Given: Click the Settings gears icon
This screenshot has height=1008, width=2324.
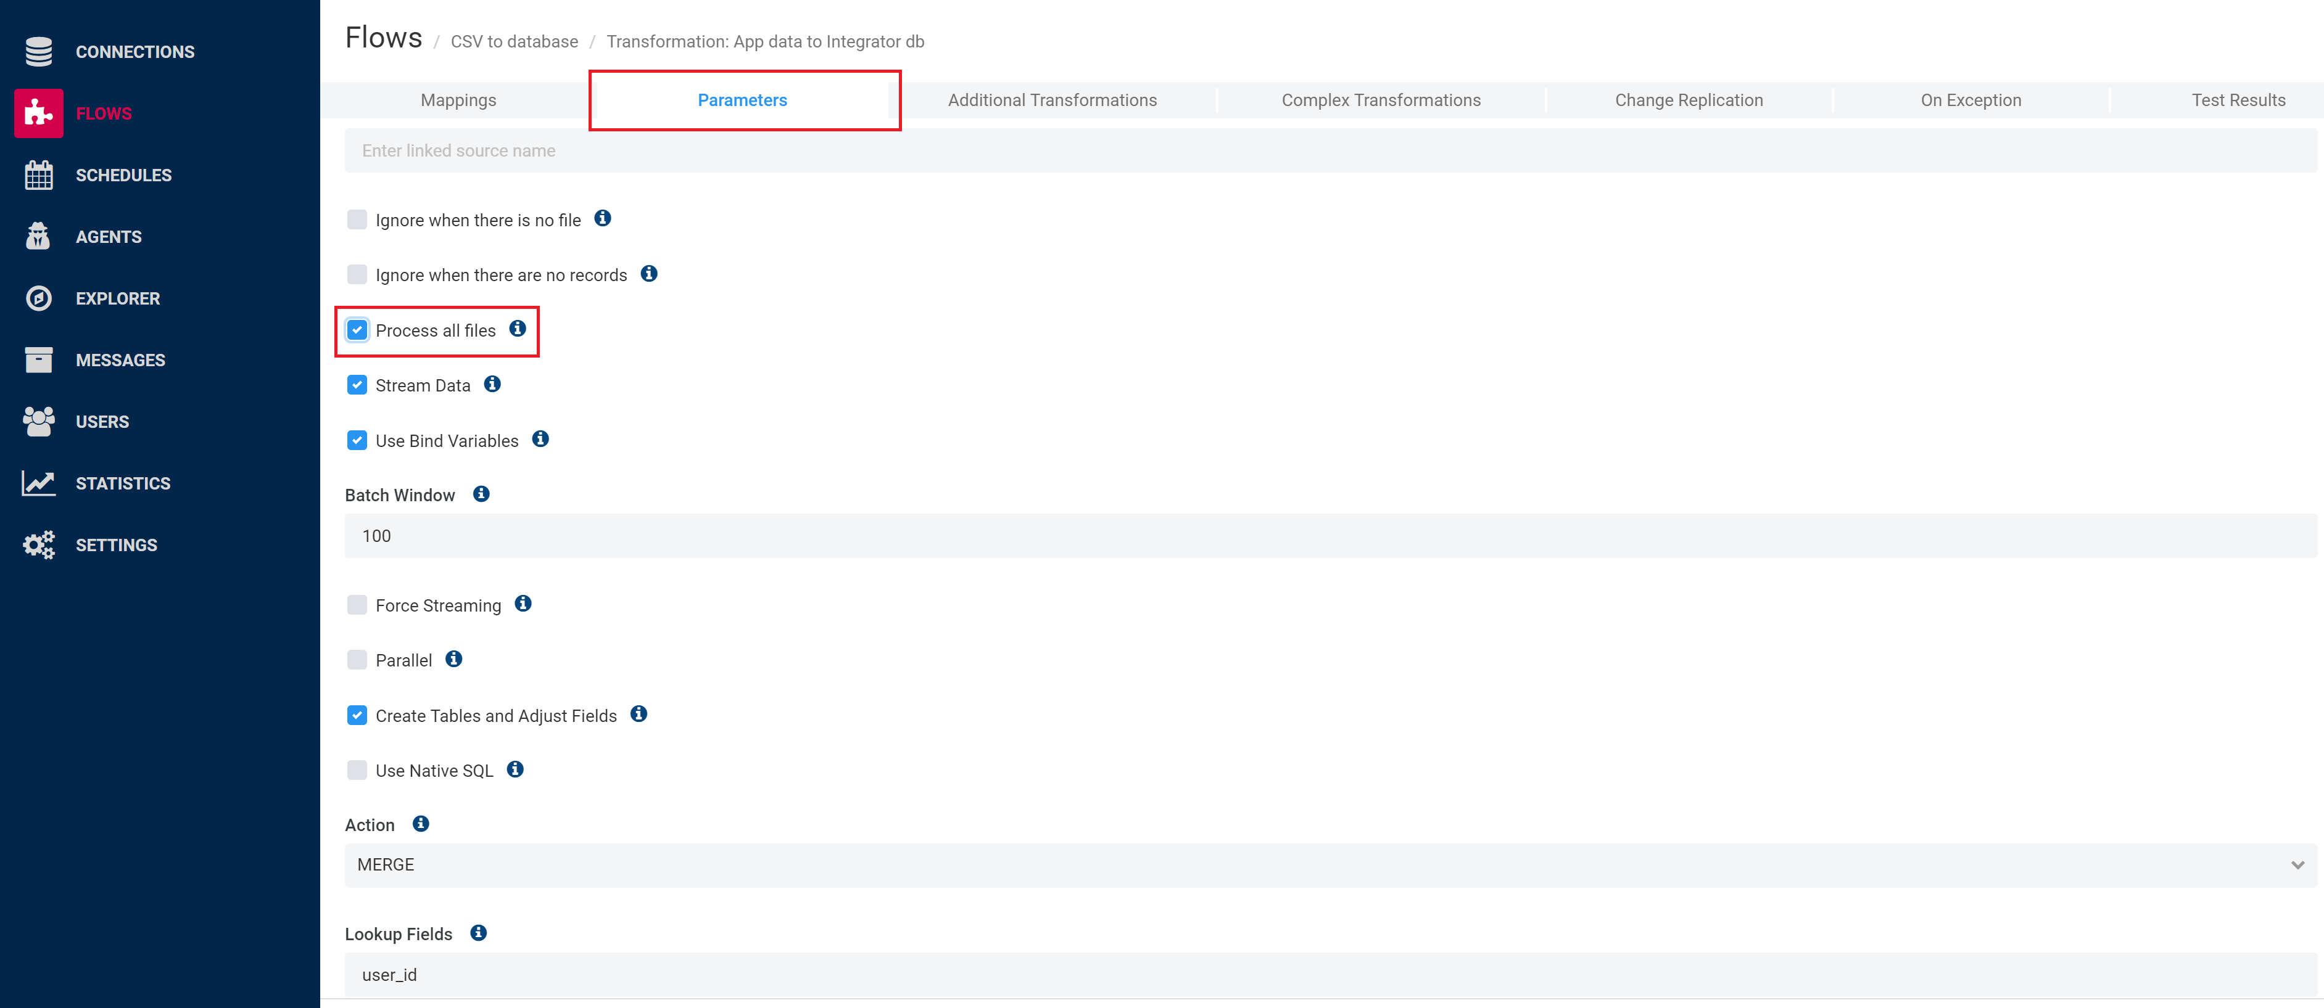Looking at the screenshot, I should [x=39, y=544].
